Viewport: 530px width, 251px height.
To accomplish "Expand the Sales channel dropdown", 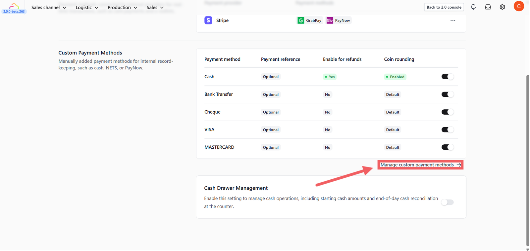I will [49, 7].
